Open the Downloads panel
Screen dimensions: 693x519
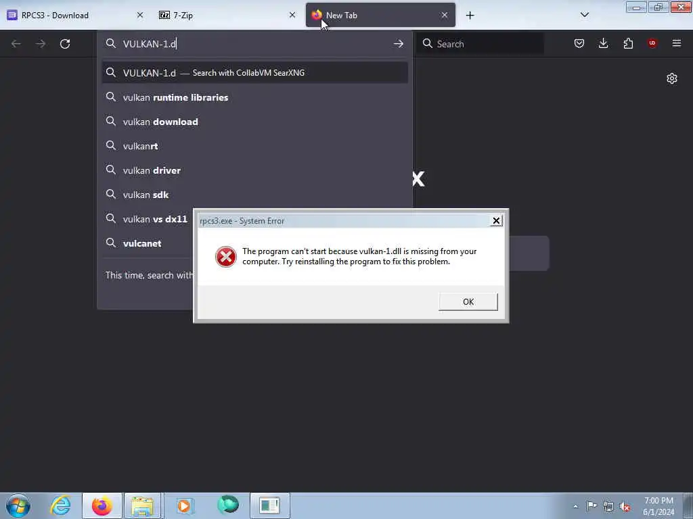(603, 43)
